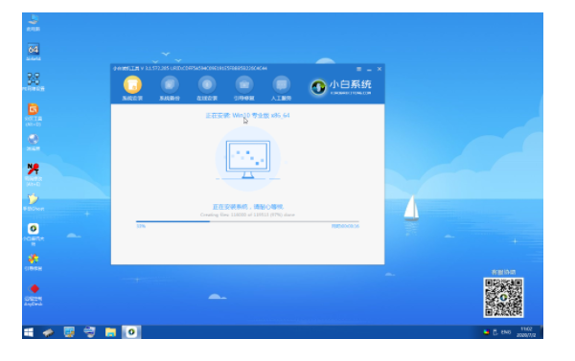Click the 小白系统 logo in header
575x361 pixels.
coord(341,87)
